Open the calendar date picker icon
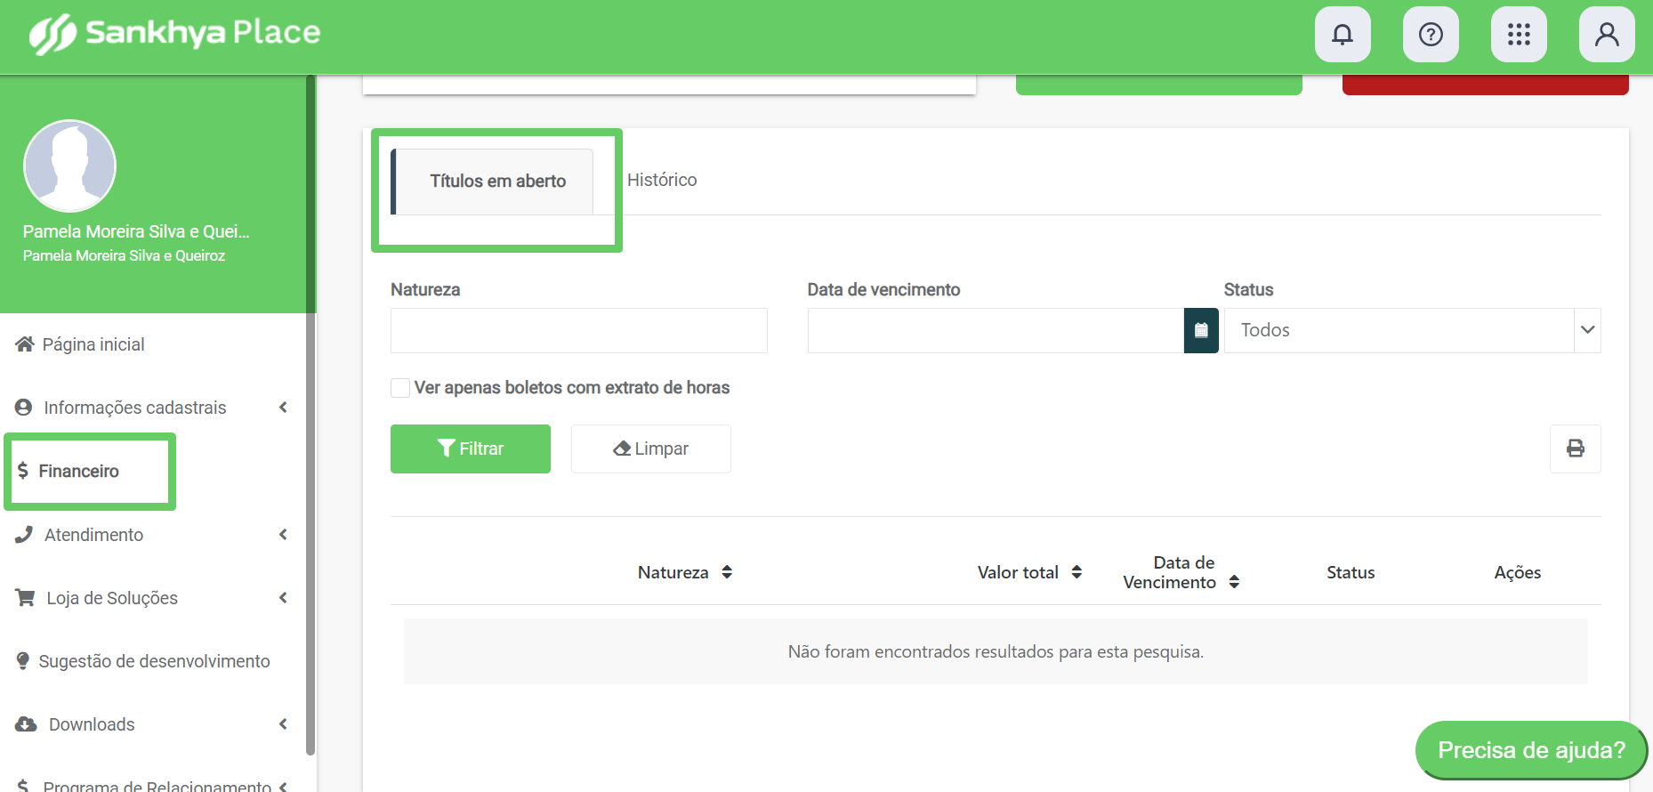Image resolution: width=1653 pixels, height=792 pixels. (x=1201, y=330)
